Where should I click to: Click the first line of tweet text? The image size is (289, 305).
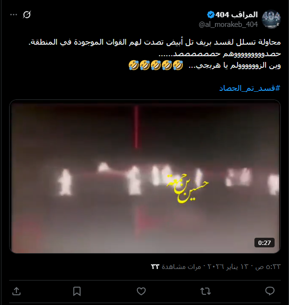pyautogui.click(x=155, y=42)
